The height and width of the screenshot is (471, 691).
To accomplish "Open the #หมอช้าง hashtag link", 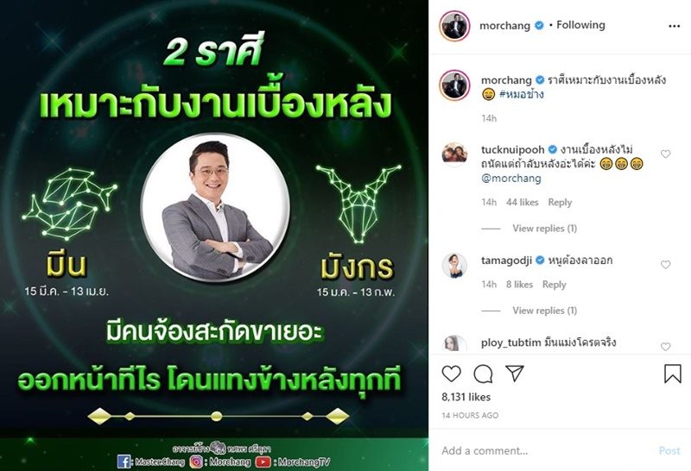I will (522, 94).
